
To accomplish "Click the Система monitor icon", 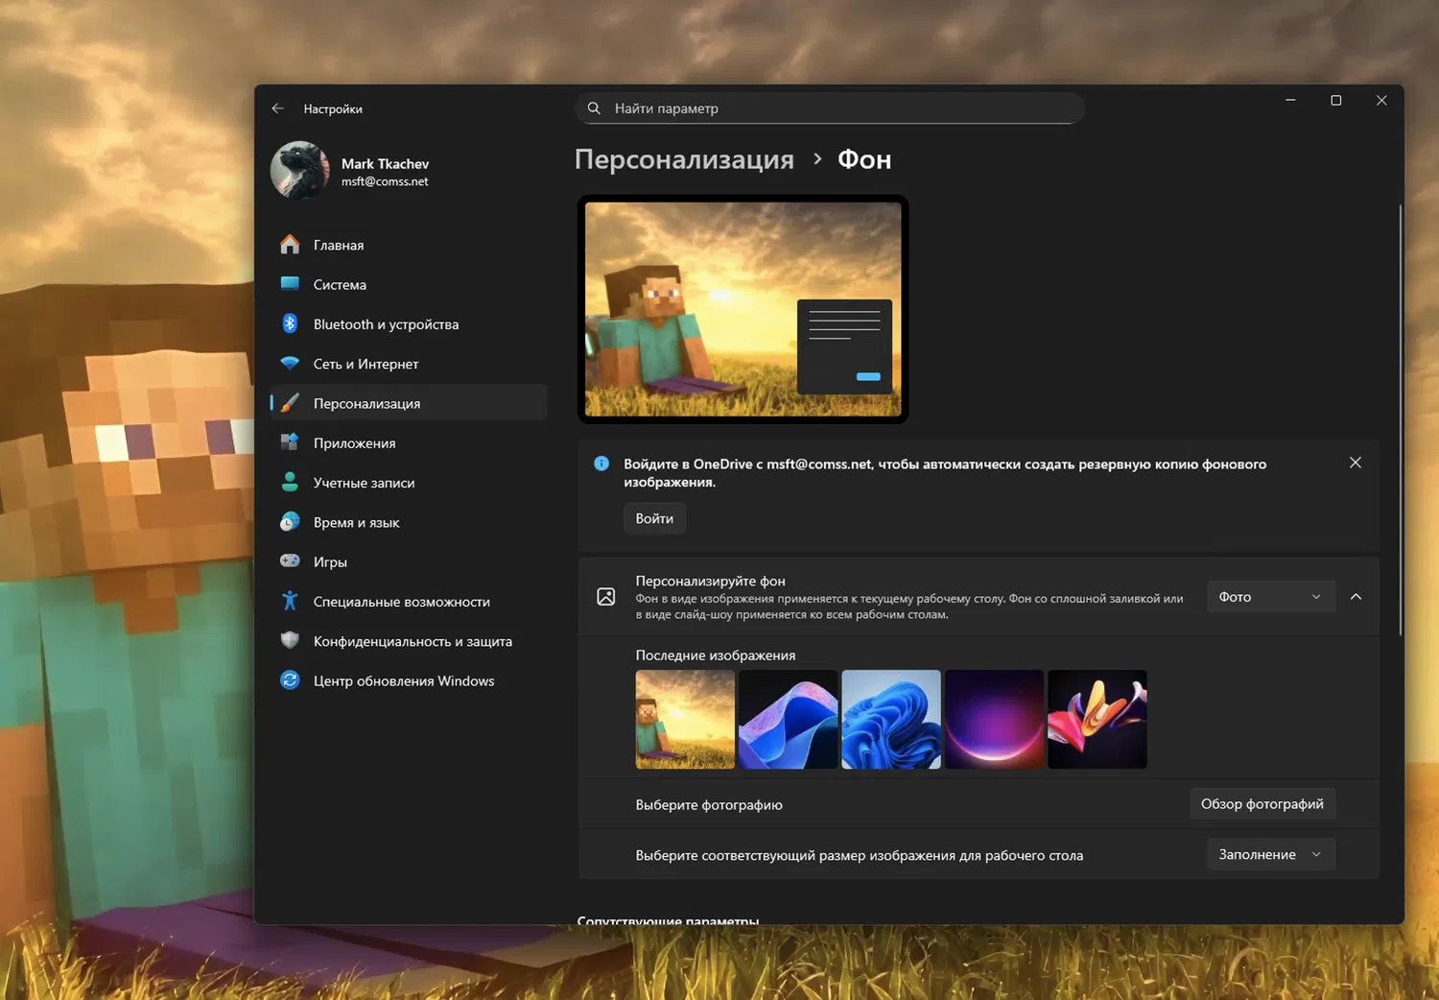I will pyautogui.click(x=290, y=284).
